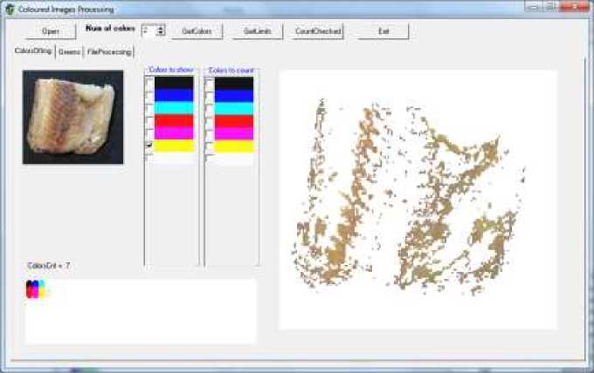Check cyan box in Colors to count
Screen dimensions: 594x373
coord(209,108)
